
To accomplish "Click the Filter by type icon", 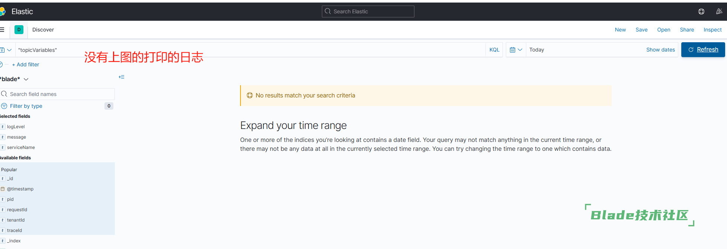I will coord(4,106).
